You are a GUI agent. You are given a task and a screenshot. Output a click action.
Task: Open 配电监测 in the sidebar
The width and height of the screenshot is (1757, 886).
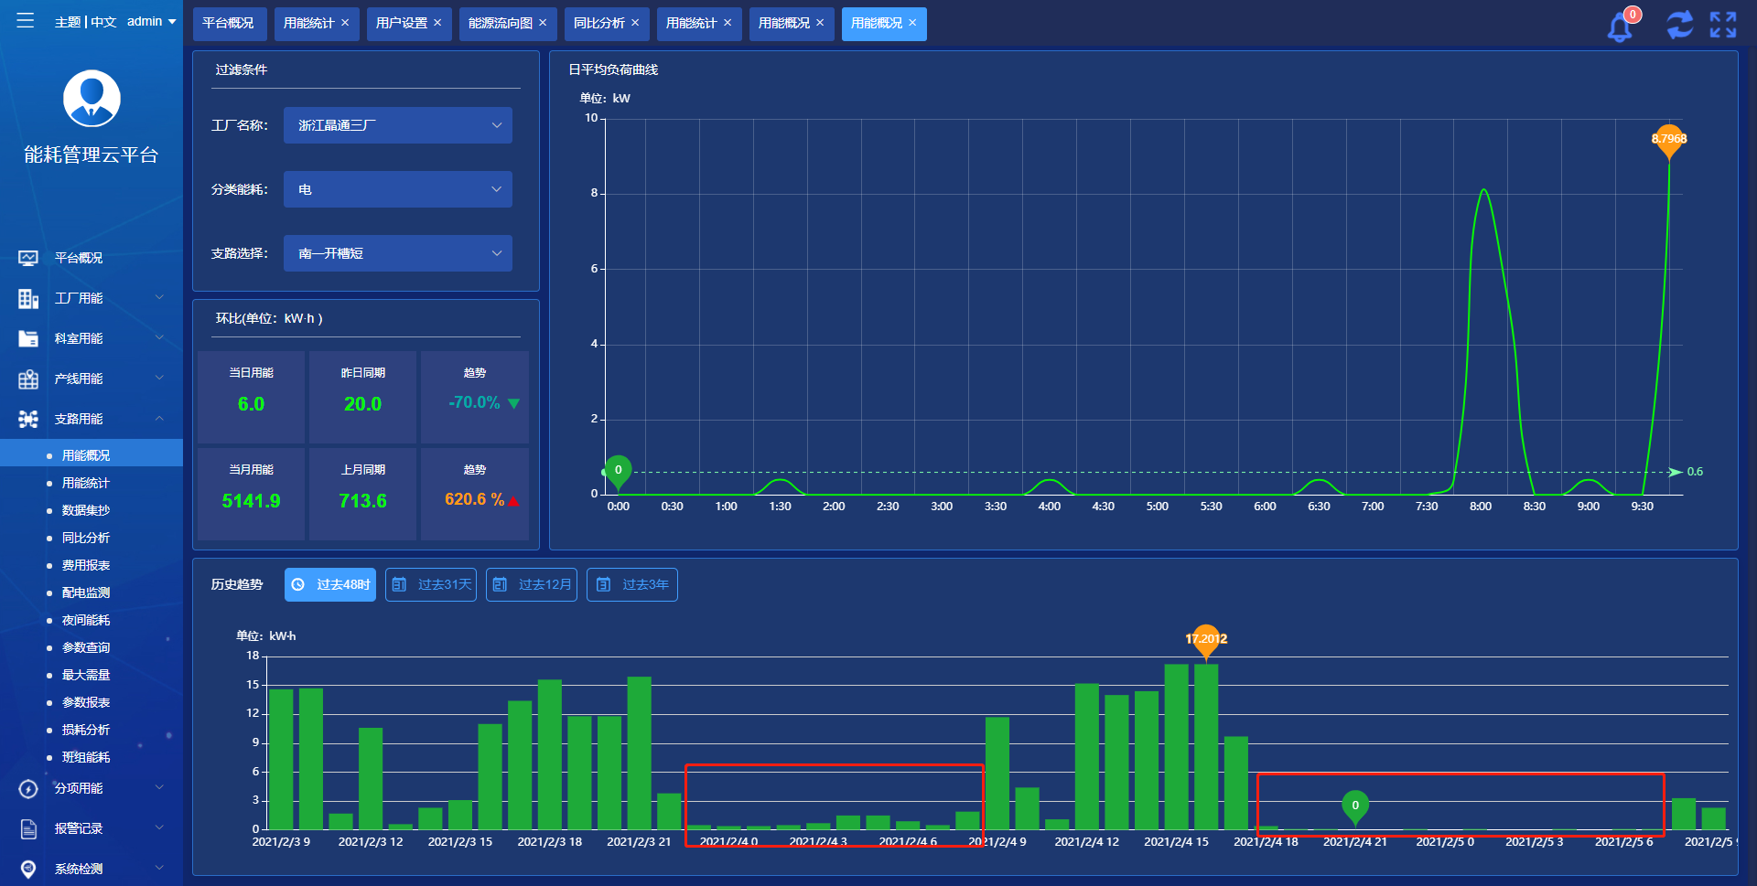[x=86, y=592]
